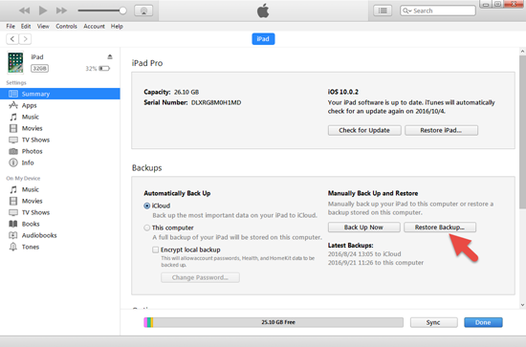Open the Help menu
The image size is (526, 347).
coord(117,26)
